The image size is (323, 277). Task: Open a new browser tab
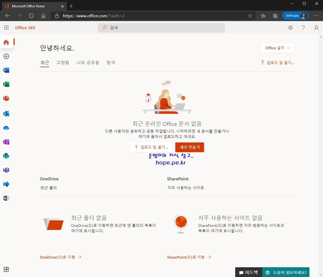pyautogui.click(x=71, y=6)
